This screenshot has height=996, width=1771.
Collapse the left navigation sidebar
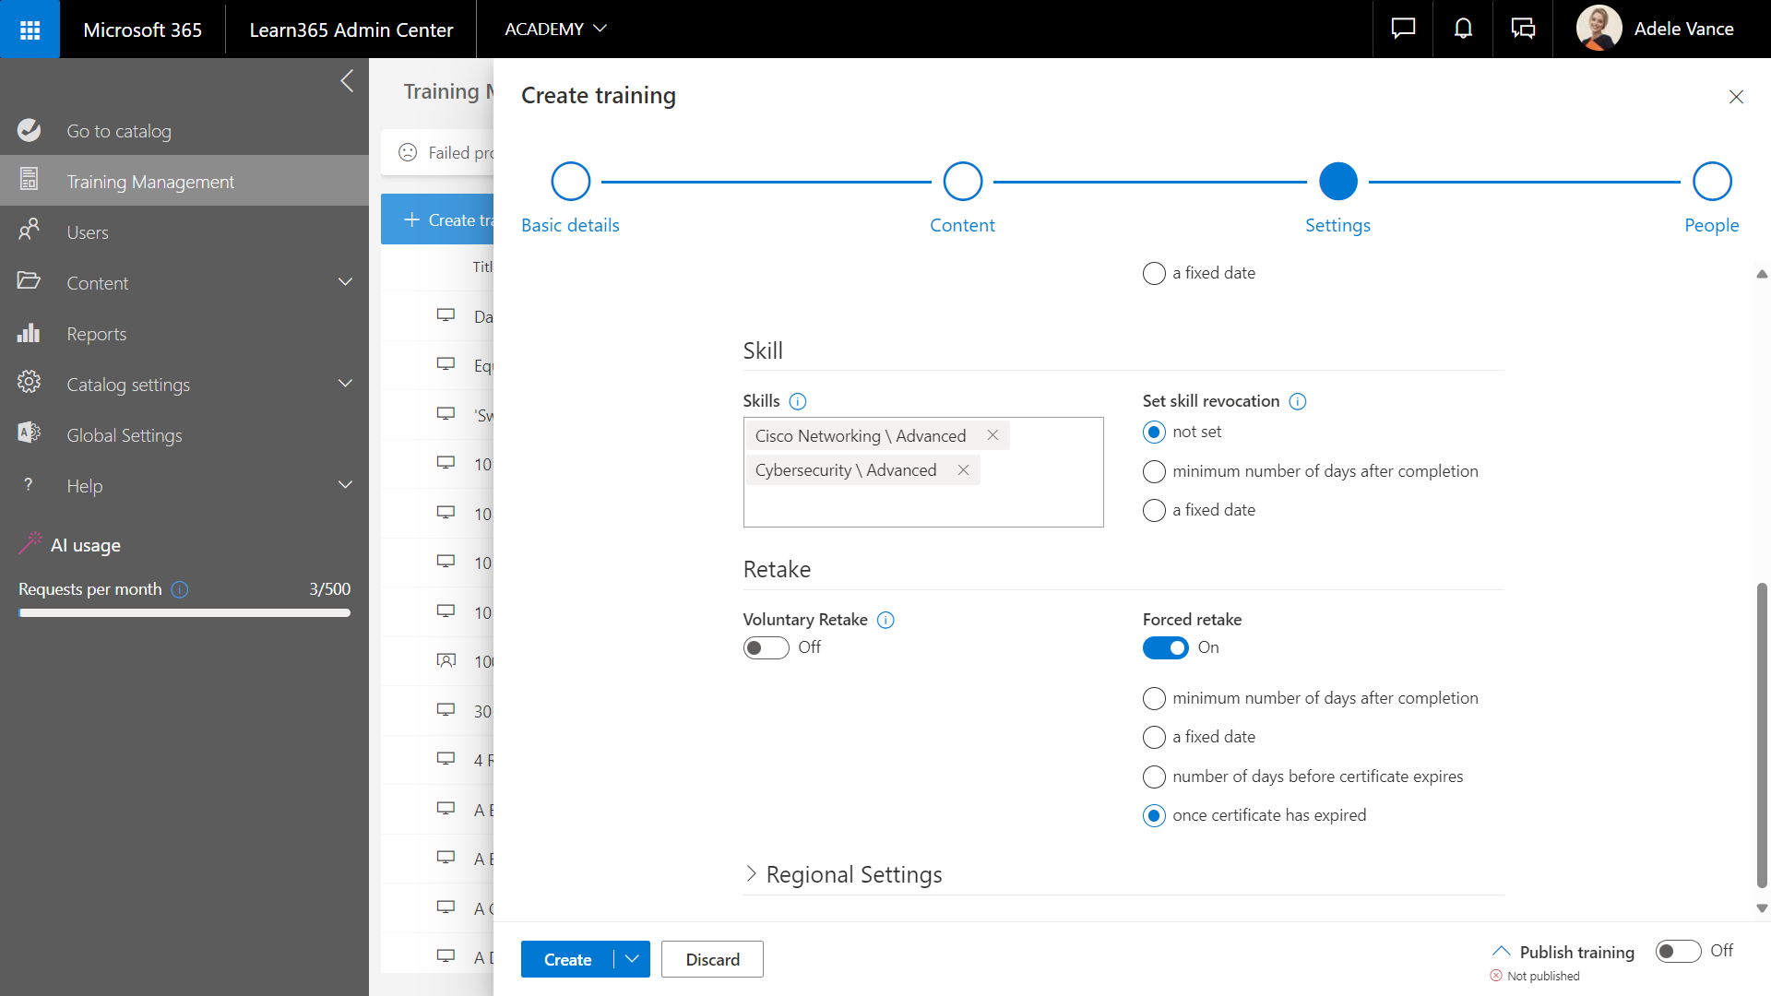click(x=347, y=81)
